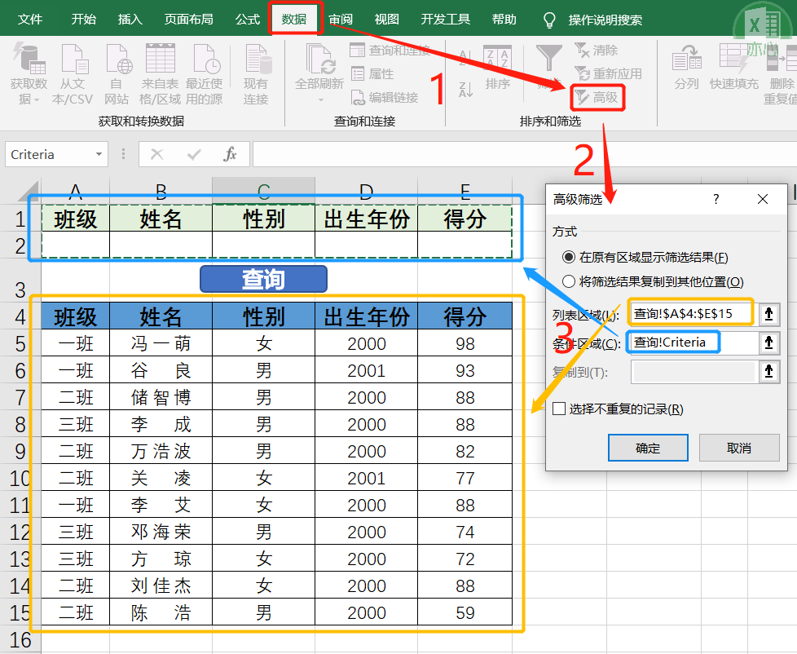Screen dimensions: 797x654
Task: Switch to the 视图 (View) tab
Action: 387,20
